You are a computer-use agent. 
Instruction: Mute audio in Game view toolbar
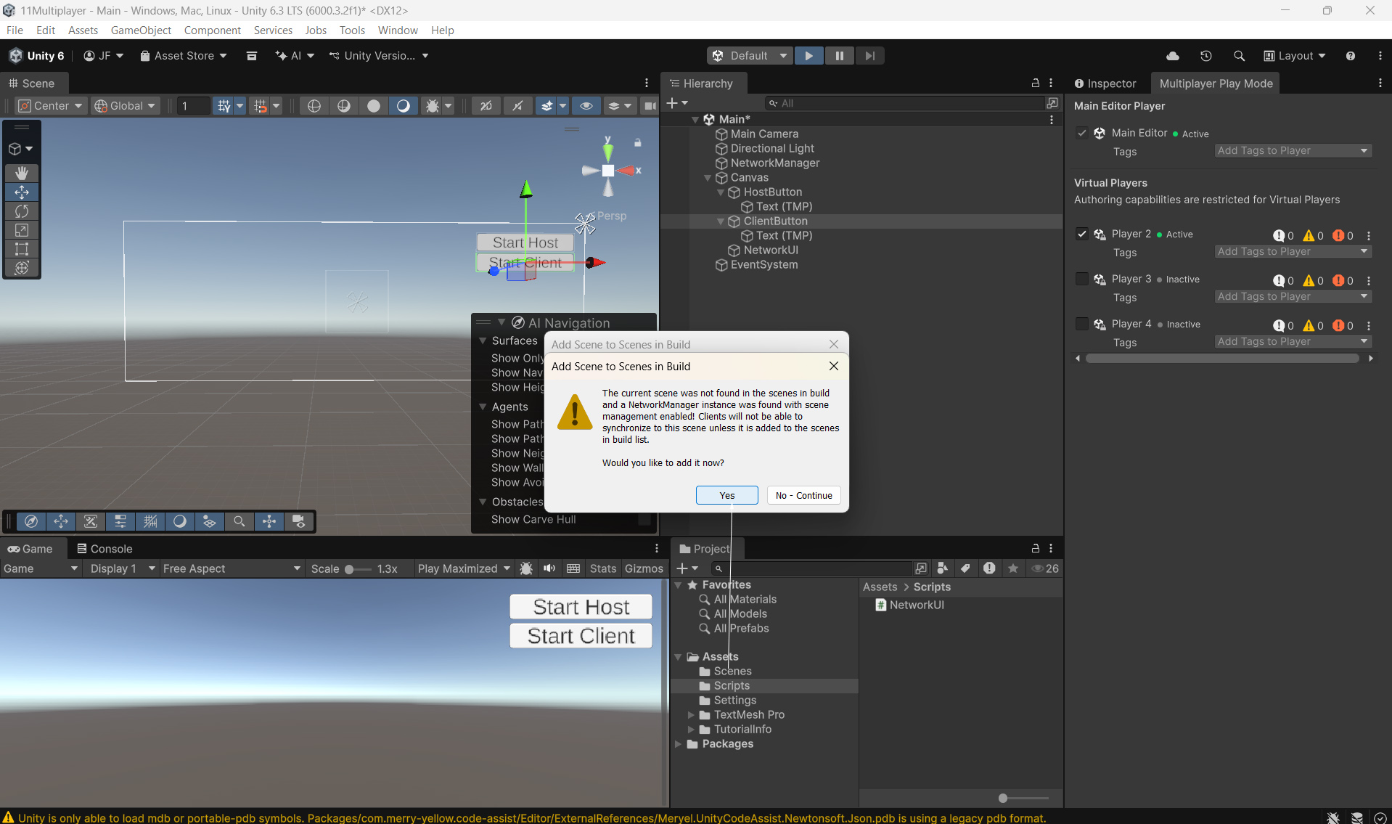549,568
